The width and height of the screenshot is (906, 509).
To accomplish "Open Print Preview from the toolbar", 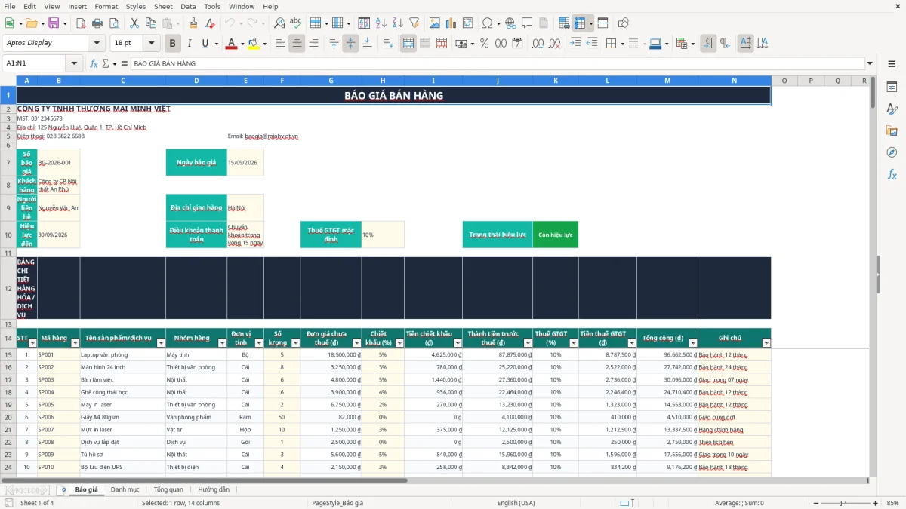I will point(113,23).
